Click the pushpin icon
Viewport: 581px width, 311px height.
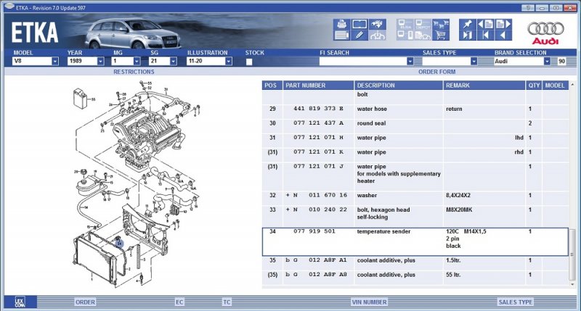point(468,24)
